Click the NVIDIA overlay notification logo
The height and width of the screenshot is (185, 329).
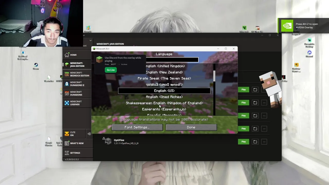[287, 26]
